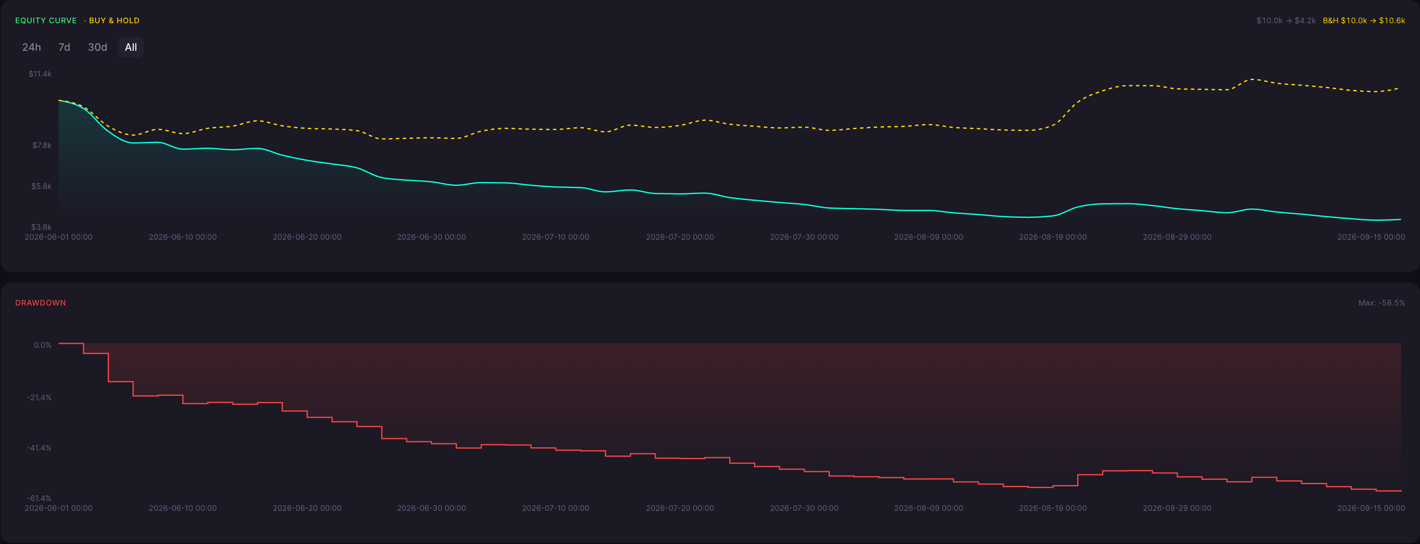Click the $11.4k axis label
This screenshot has height=544, width=1420.
[40, 74]
